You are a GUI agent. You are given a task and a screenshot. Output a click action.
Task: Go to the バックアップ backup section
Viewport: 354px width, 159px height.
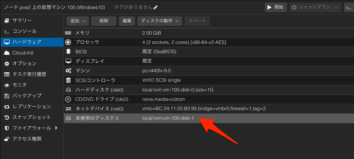click(x=27, y=96)
